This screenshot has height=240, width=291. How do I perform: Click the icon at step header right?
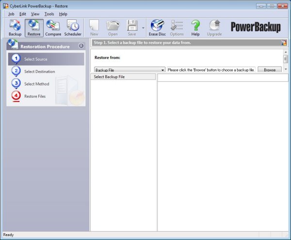coord(284,43)
